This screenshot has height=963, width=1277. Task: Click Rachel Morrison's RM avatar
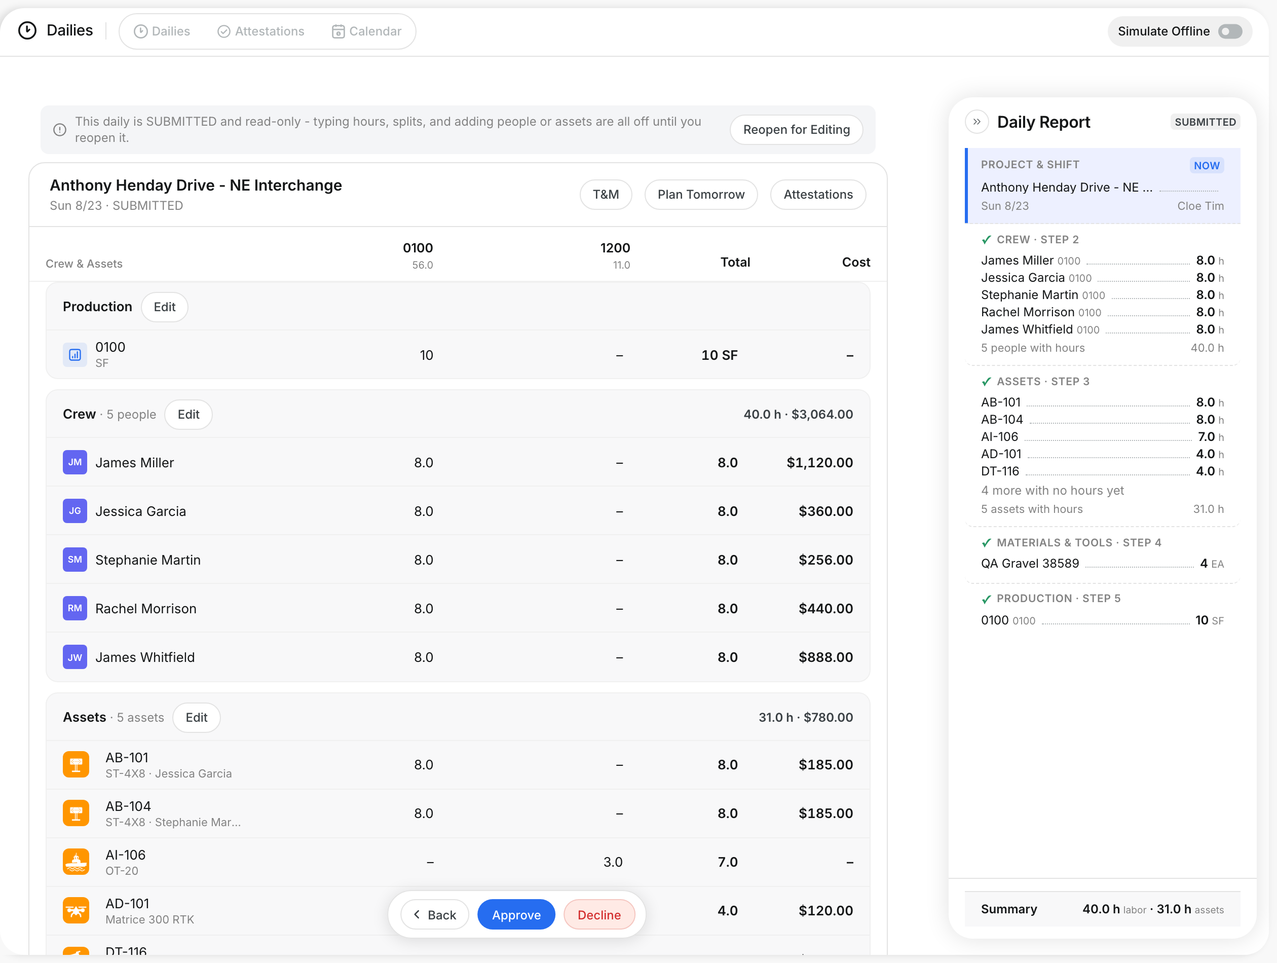point(75,609)
